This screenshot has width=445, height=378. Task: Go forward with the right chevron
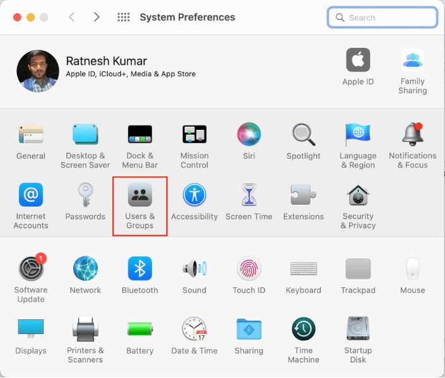[97, 17]
